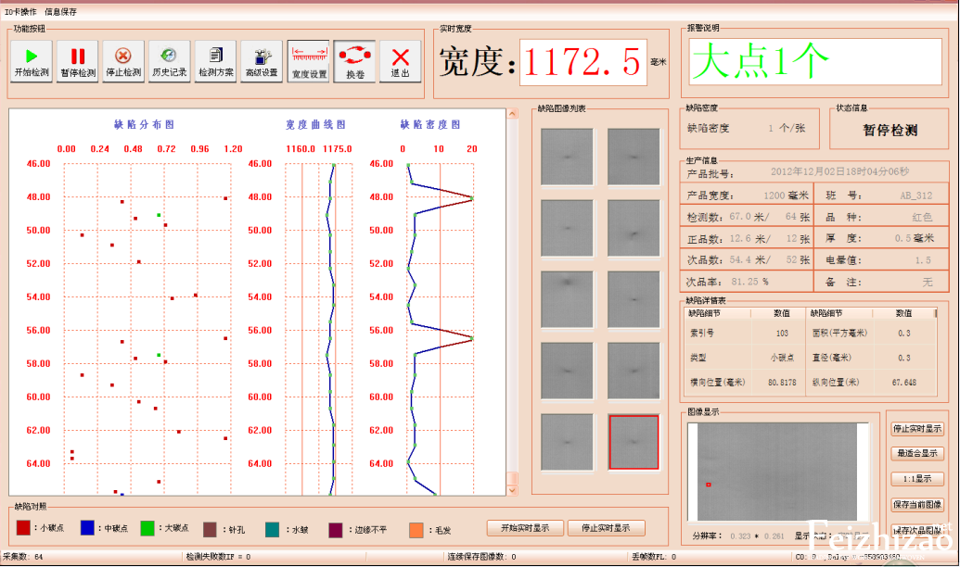Select the right thumbnail in the fourth row
Screen dimensions: 960x567
(x=634, y=371)
